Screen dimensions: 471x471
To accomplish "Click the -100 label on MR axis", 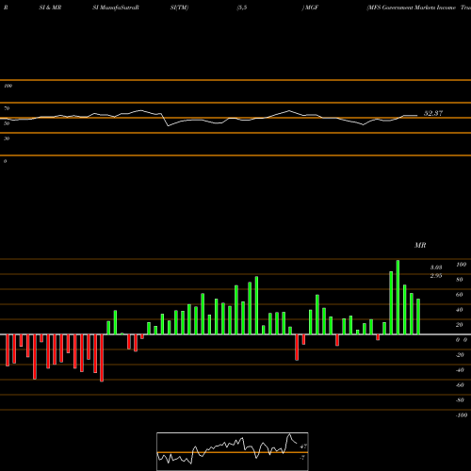I will (x=461, y=415).
